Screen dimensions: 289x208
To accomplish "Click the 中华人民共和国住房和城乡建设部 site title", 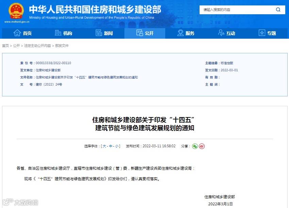I will tap(95, 10).
